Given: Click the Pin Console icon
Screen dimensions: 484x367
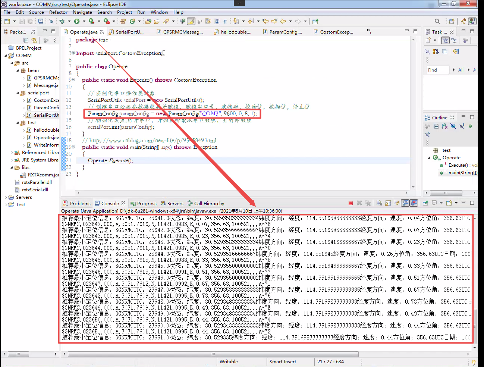Looking at the screenshot, I should 425,203.
